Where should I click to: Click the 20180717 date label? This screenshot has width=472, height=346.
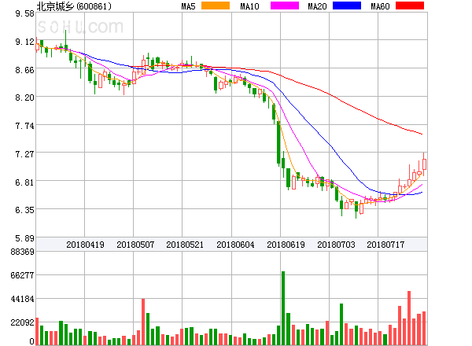[385, 245]
